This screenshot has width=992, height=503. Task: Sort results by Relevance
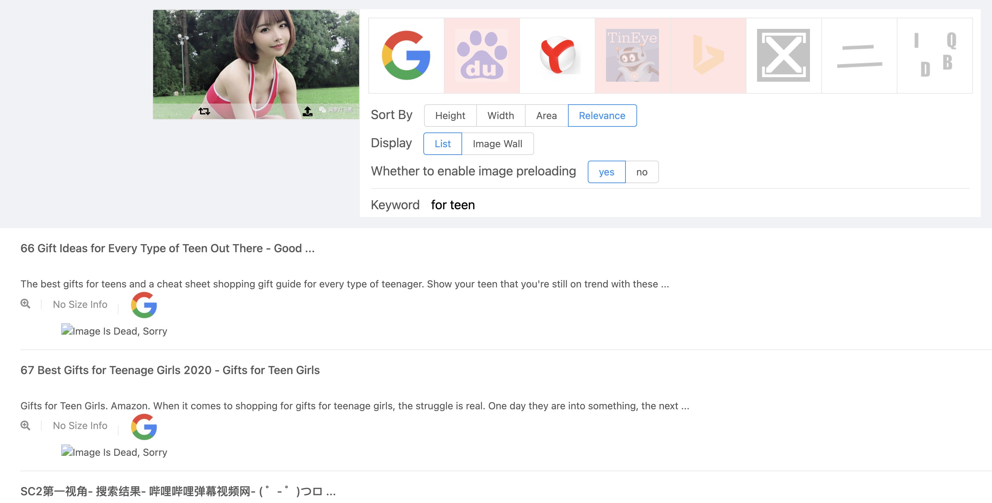click(x=601, y=116)
